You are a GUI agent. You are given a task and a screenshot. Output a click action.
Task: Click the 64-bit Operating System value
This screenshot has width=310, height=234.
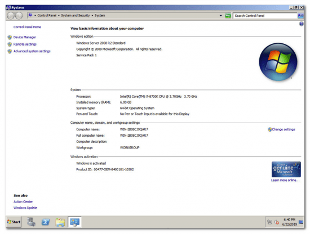(x=137, y=108)
